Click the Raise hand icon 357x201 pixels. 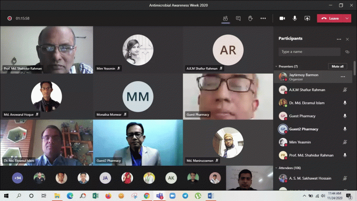250,19
